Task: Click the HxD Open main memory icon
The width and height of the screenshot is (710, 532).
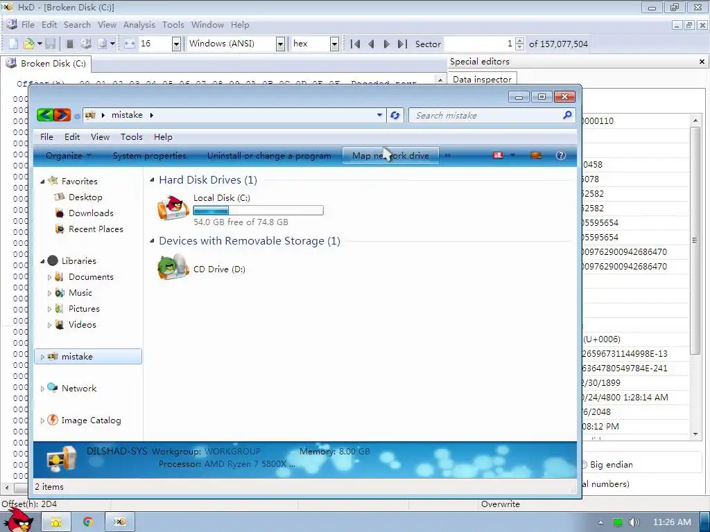Action: click(x=70, y=44)
